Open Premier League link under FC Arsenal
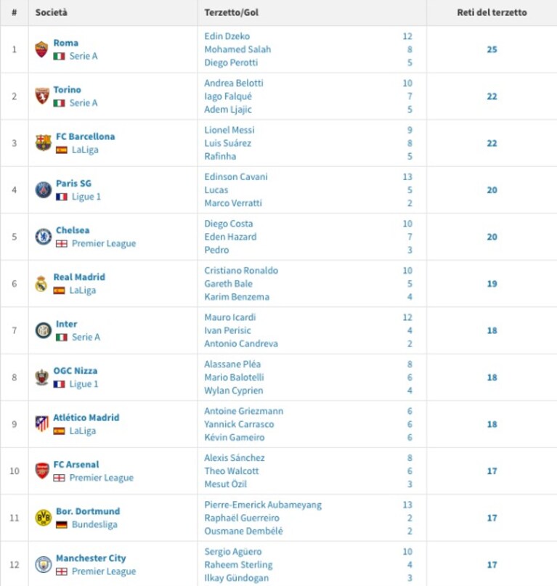557x586 pixels. pyautogui.click(x=102, y=478)
